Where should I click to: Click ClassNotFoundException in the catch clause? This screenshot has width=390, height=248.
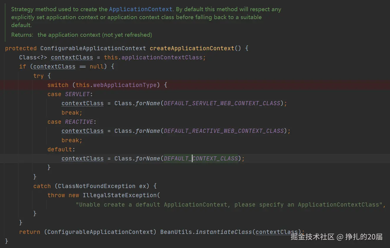click(x=97, y=186)
